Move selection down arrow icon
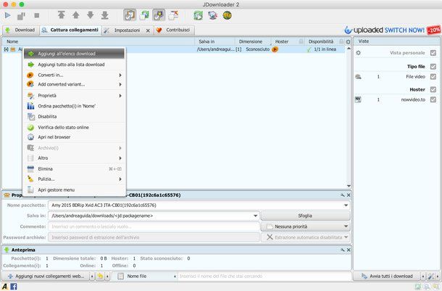Image resolution: width=442 pixels, height=291 pixels. pos(90,15)
